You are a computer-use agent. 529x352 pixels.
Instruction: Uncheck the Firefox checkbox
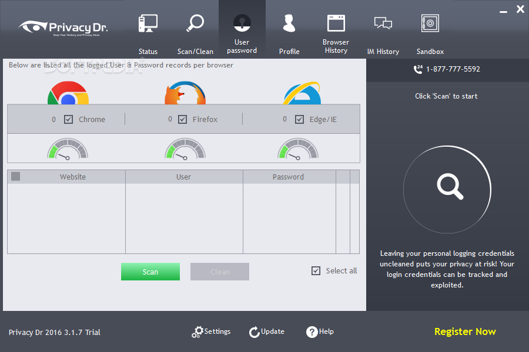(183, 119)
